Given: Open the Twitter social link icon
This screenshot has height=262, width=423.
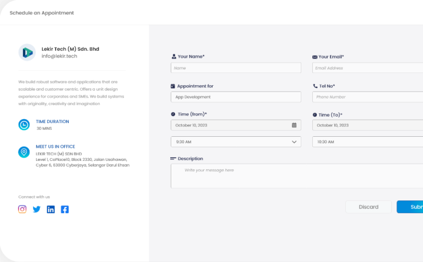Looking at the screenshot, I should (x=37, y=209).
